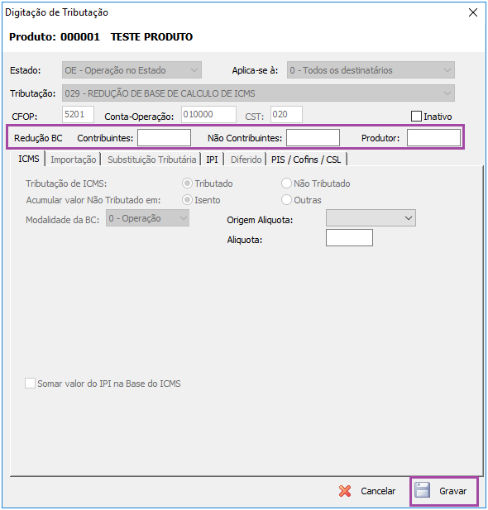Enable the Inativo checkbox
The height and width of the screenshot is (510, 488).
pyautogui.click(x=416, y=116)
